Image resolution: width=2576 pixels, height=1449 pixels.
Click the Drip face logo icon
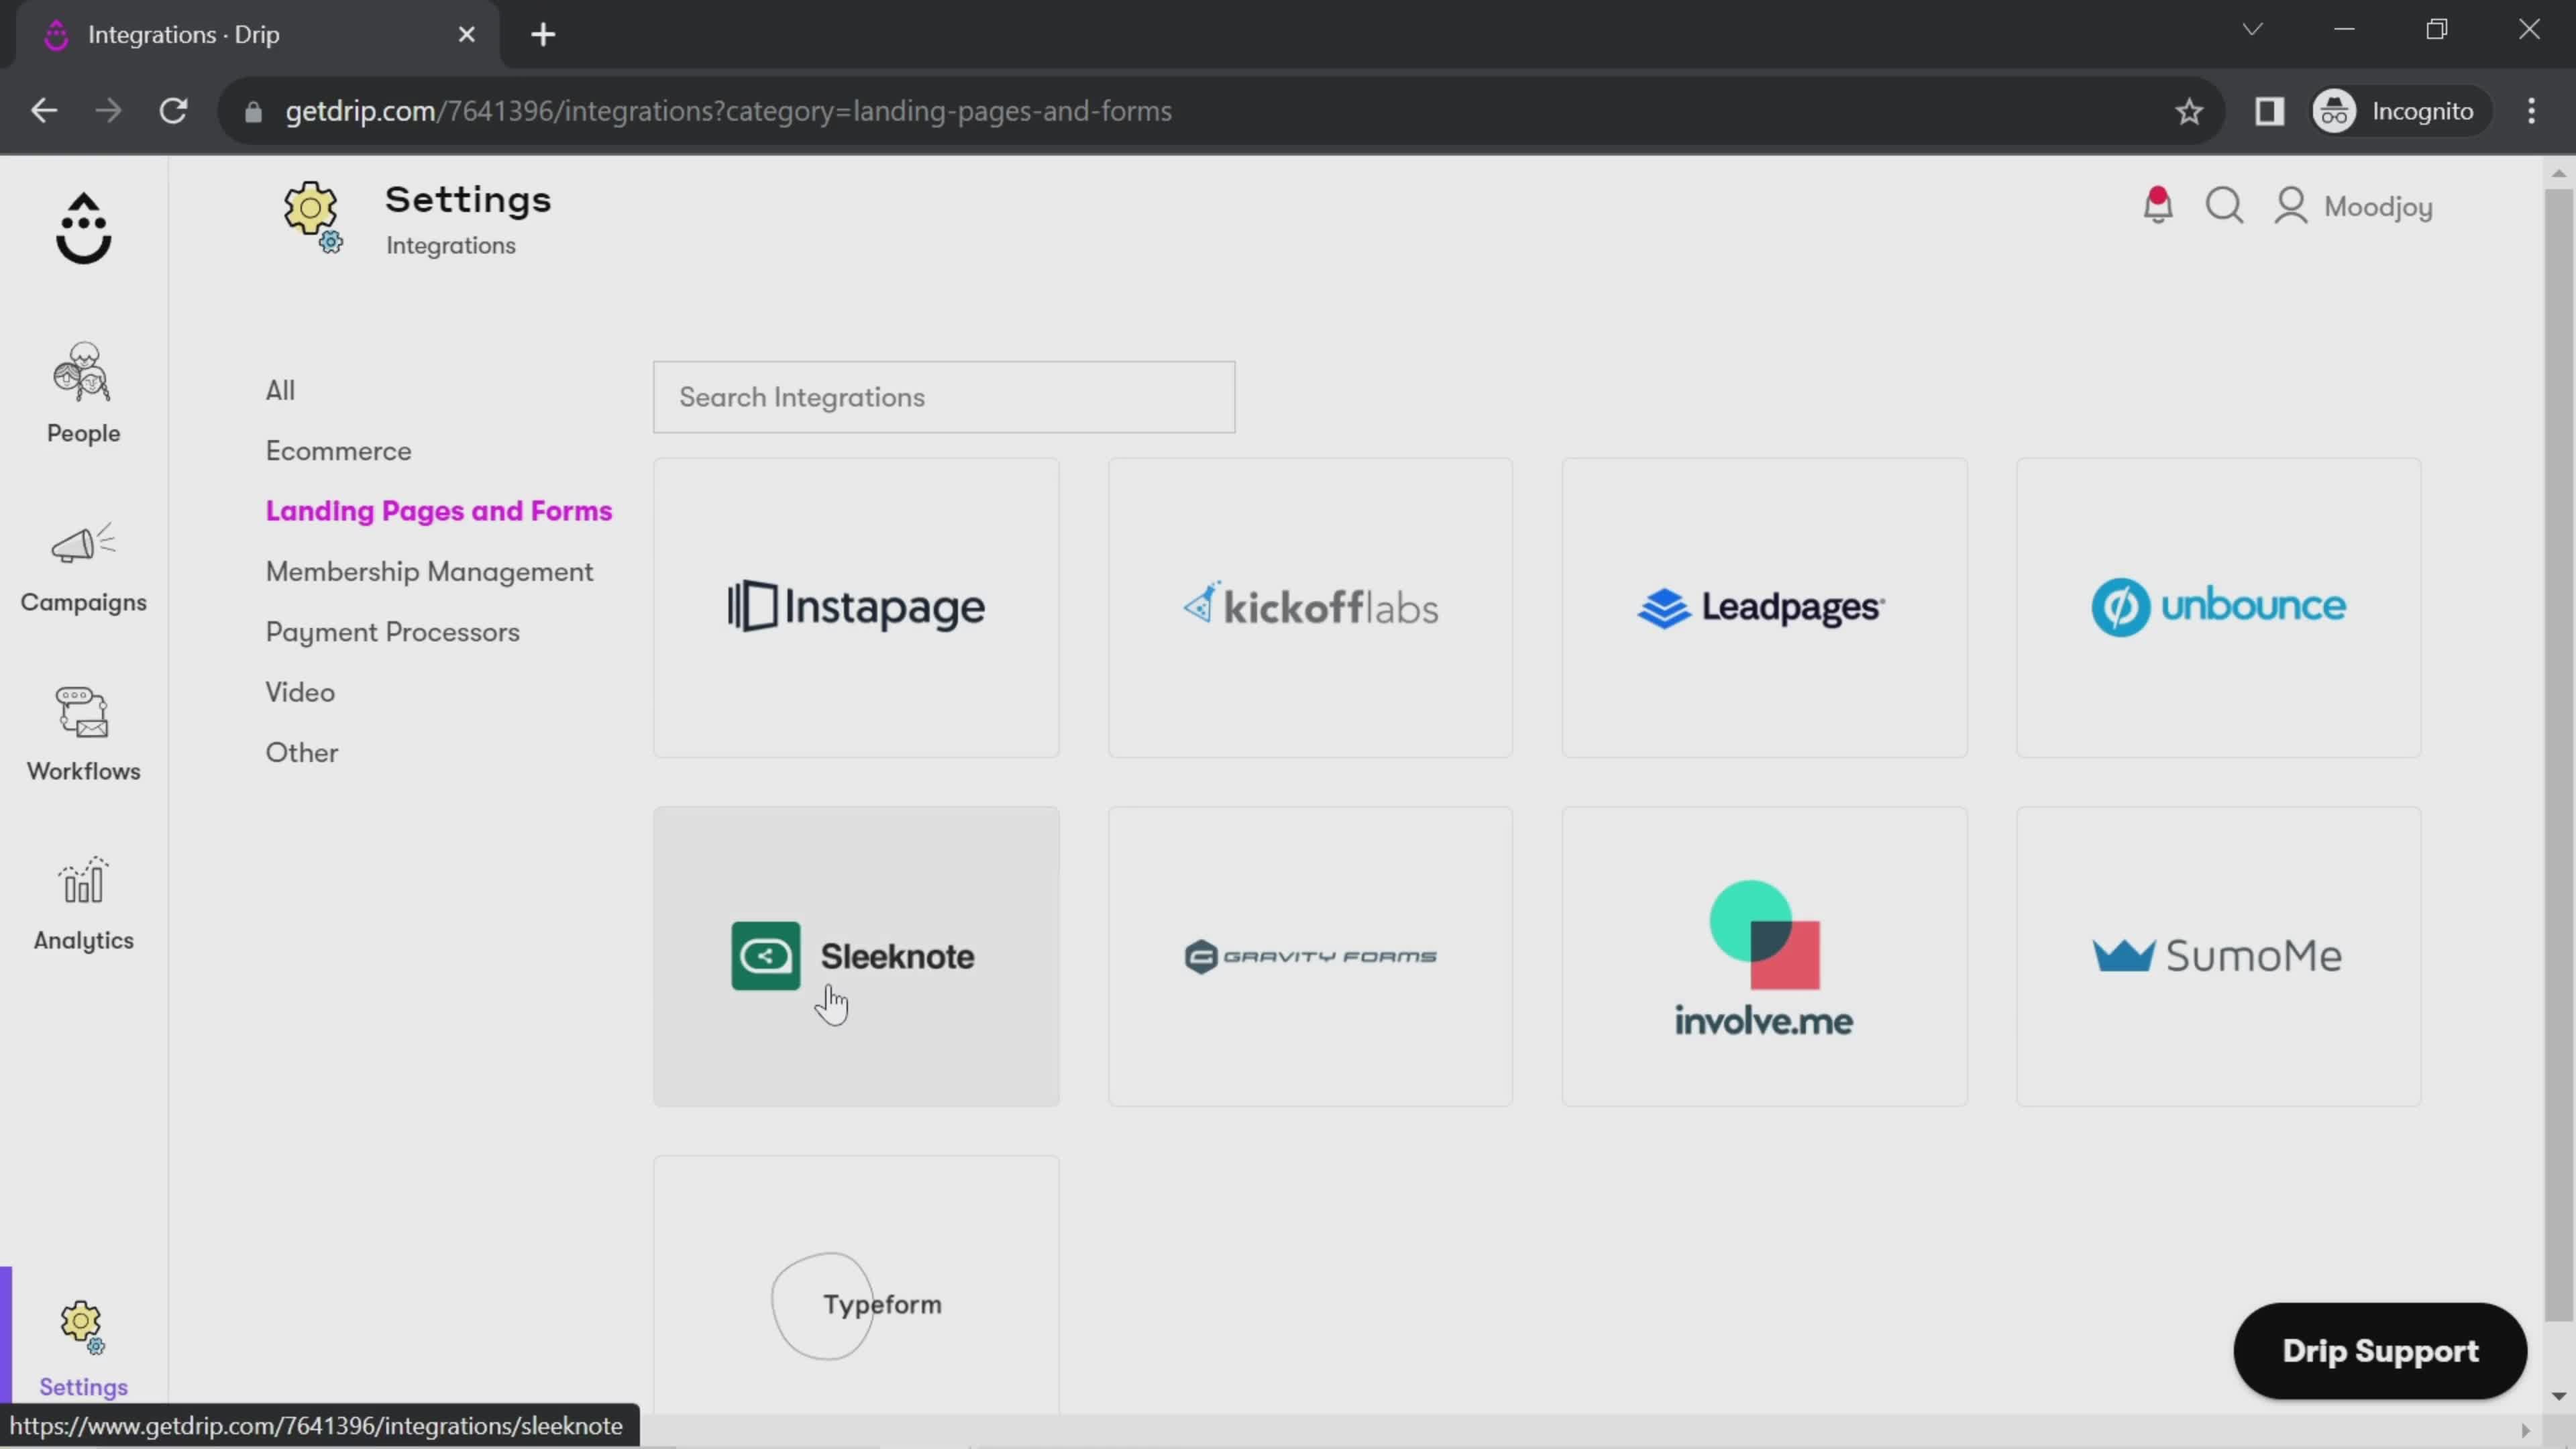[83, 227]
